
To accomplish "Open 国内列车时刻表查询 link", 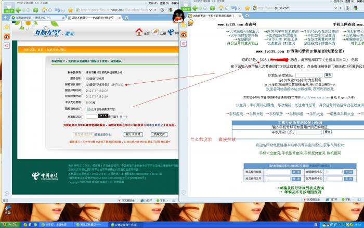I will click(x=281, y=31).
